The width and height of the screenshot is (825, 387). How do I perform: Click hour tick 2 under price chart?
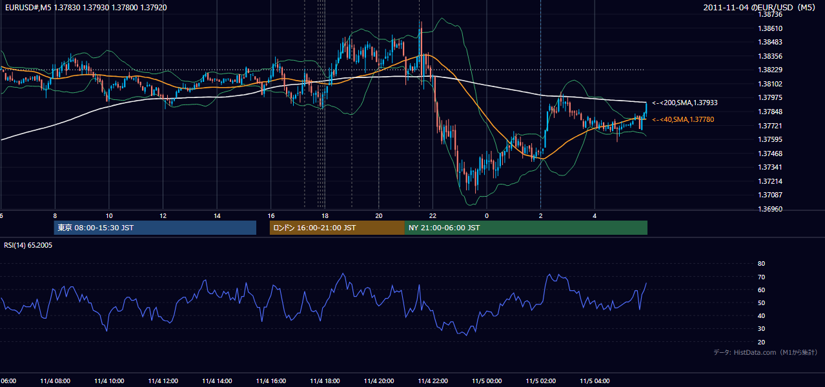(540, 215)
